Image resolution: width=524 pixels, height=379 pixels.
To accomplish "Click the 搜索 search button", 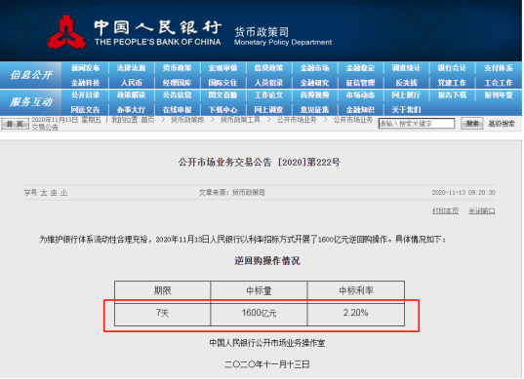I will pos(472,124).
